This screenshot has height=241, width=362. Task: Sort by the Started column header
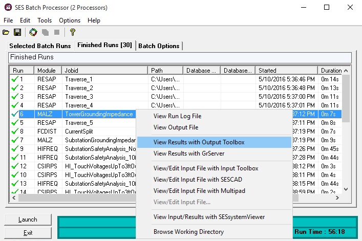(286, 70)
